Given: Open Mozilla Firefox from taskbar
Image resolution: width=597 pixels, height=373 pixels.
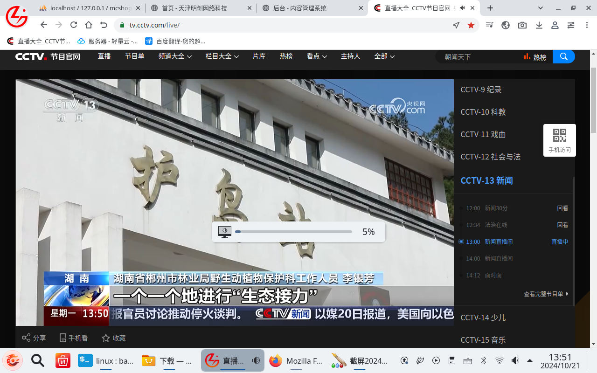Looking at the screenshot, I should pos(296,360).
